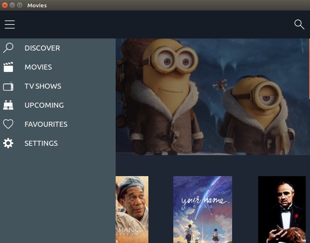
Task: Close the Movies window
Action: 5,5
